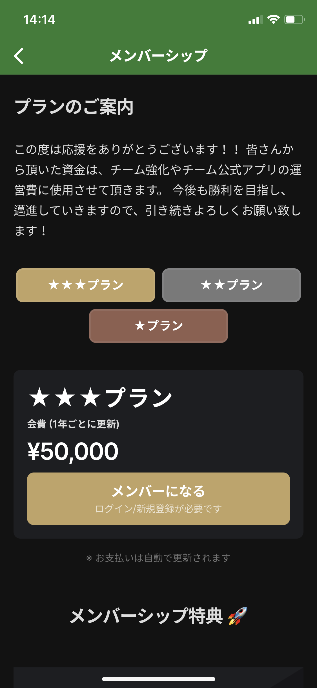Click the お支払いは自動で更新されます note

click(158, 558)
